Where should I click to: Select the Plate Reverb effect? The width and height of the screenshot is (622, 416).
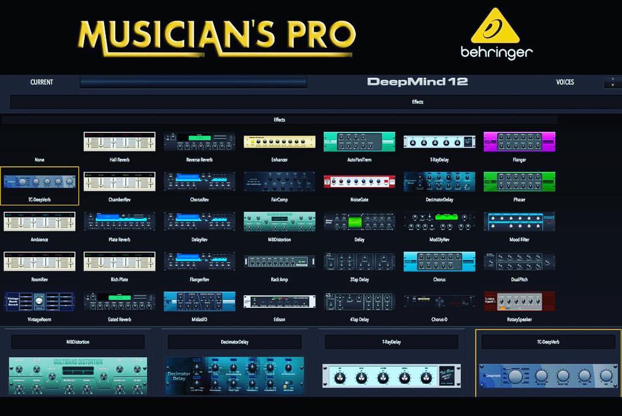pyautogui.click(x=119, y=222)
